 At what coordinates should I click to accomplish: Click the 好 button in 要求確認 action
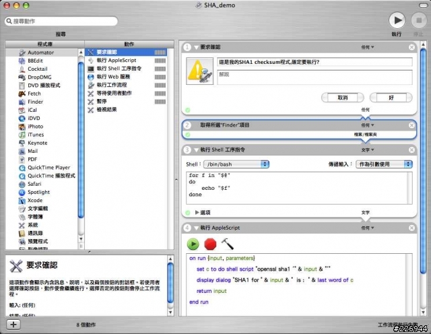(391, 98)
